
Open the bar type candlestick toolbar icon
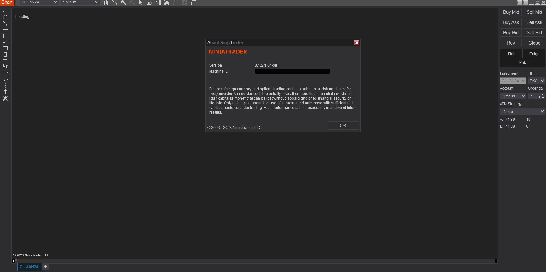(106, 2)
